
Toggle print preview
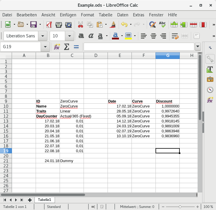click(x=68, y=25)
